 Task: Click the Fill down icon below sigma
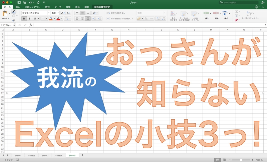tap(236, 16)
